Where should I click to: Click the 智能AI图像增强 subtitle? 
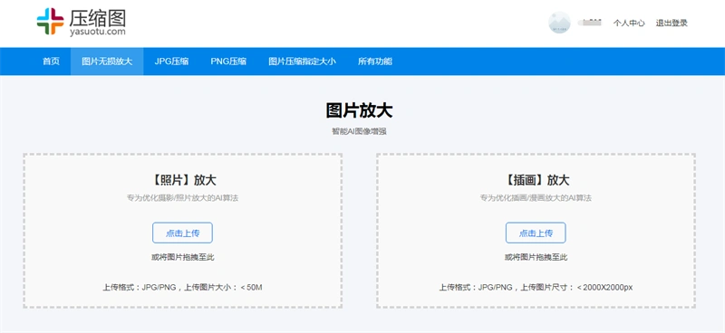coord(359,131)
